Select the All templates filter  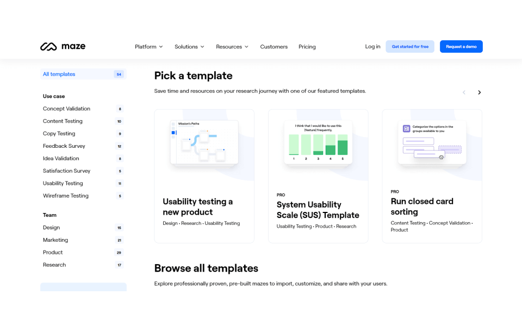[59, 74]
